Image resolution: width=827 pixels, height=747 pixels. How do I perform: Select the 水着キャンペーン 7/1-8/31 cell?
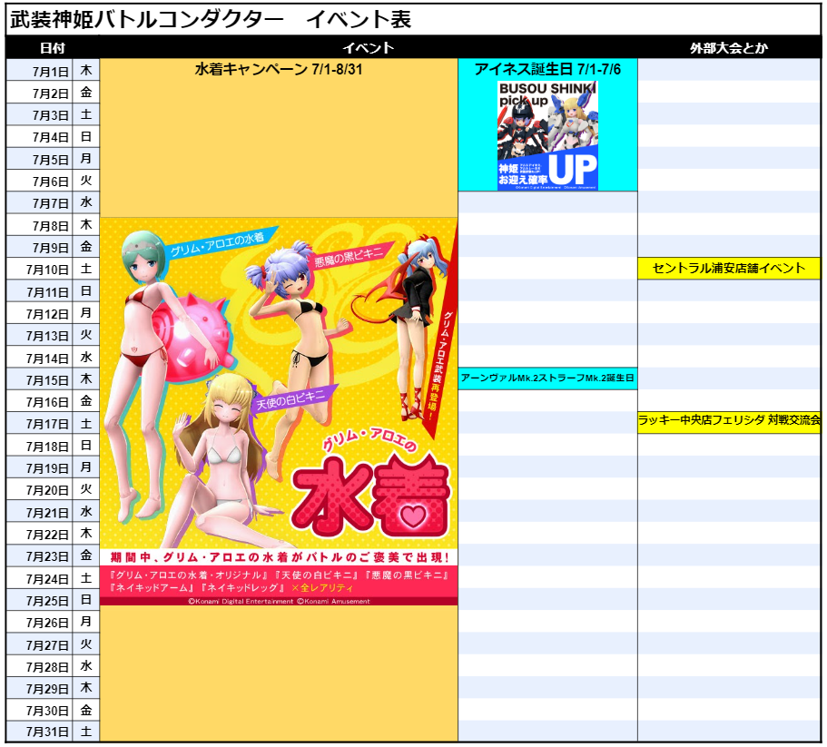[278, 70]
